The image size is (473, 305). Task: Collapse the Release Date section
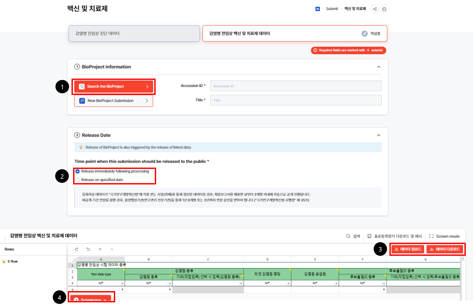tap(379, 135)
